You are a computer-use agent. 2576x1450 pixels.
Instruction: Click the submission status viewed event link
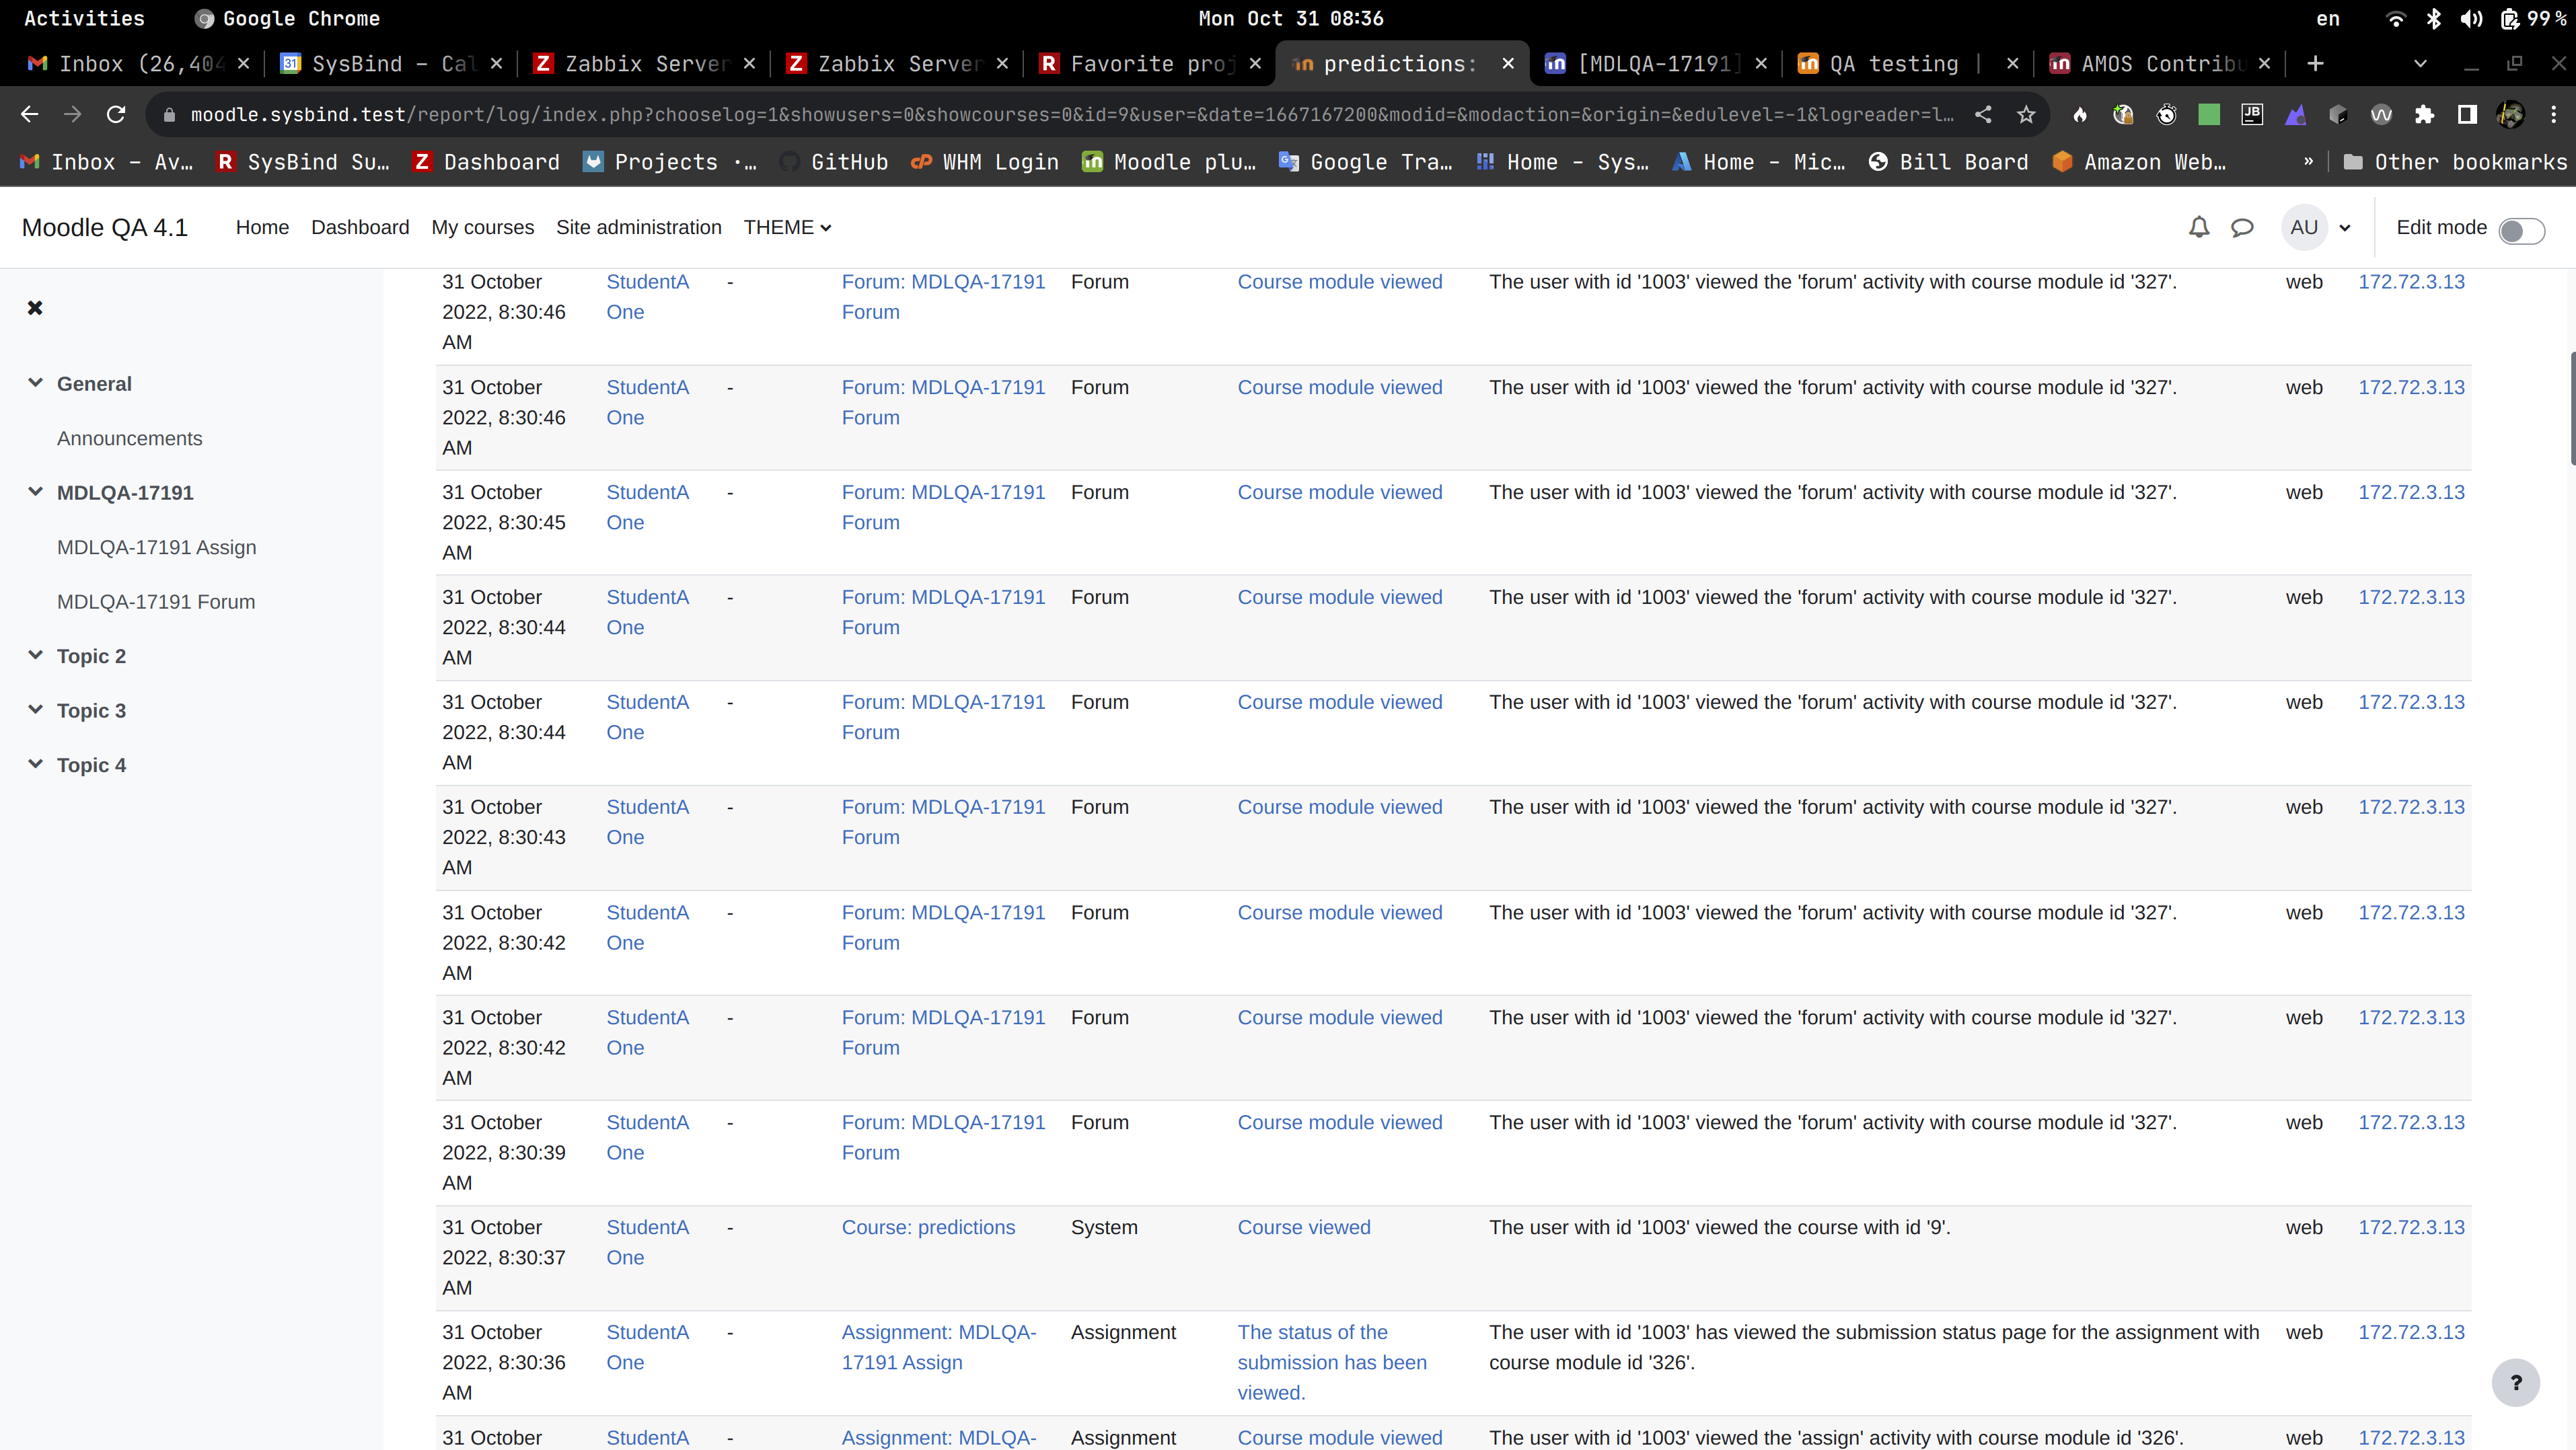pyautogui.click(x=1332, y=1362)
